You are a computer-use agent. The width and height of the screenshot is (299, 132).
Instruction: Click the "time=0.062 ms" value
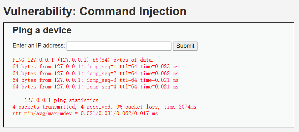[159, 73]
